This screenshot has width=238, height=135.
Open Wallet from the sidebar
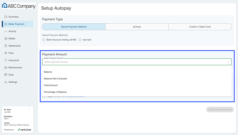click(18, 39)
